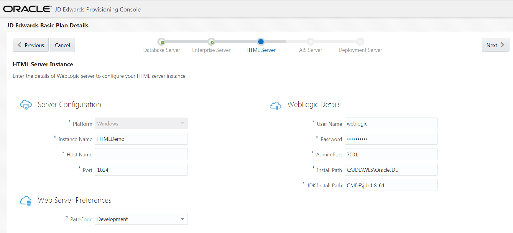Open the HTML Server step label
The height and width of the screenshot is (233, 513).
click(261, 50)
